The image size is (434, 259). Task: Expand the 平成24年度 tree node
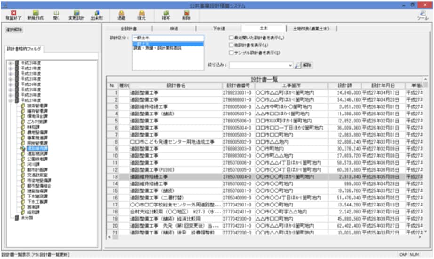click(10, 84)
